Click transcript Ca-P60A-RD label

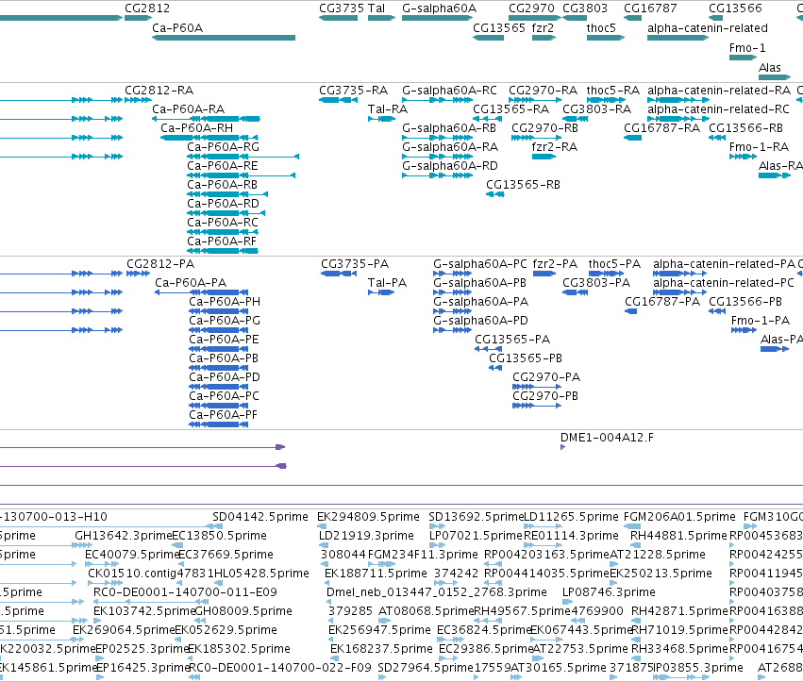(x=224, y=204)
